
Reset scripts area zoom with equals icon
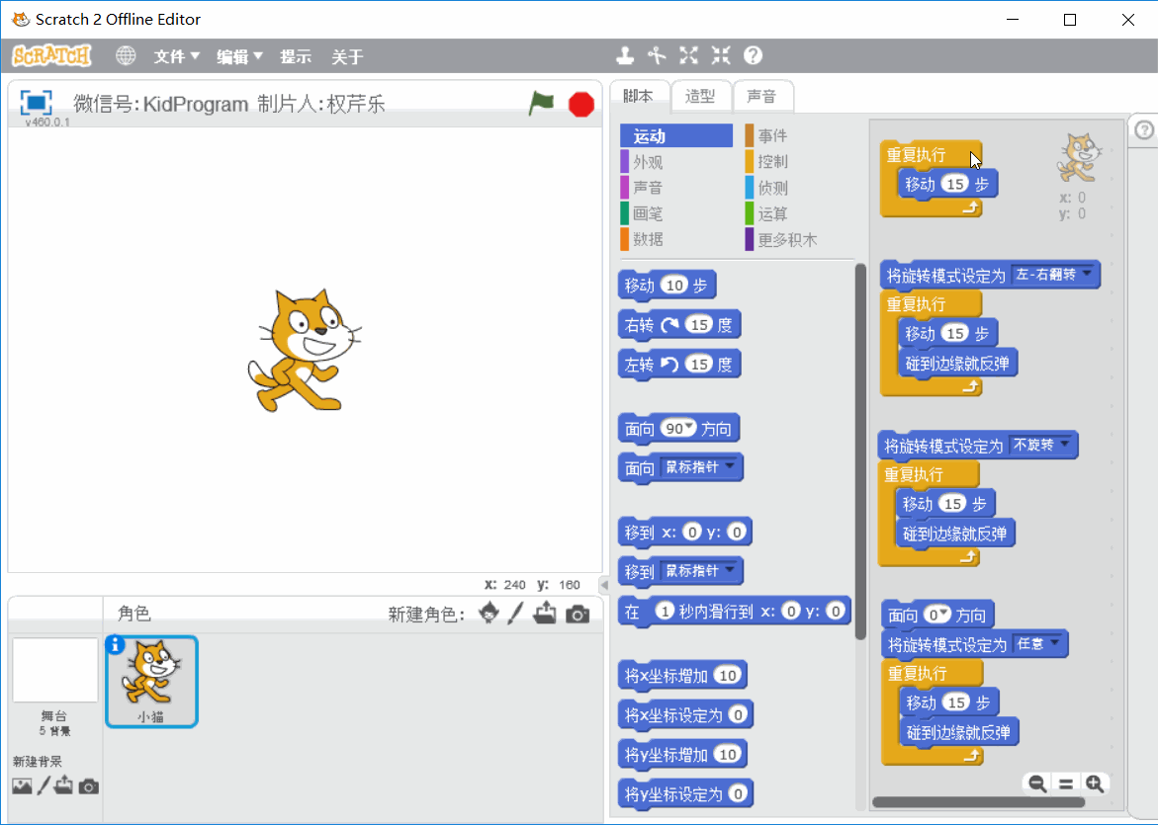1066,784
